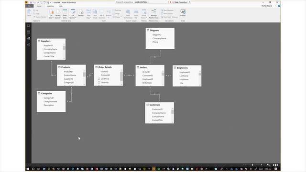The width and height of the screenshot is (306, 172).
Task: Select Description field in the Categories table
Action: pyautogui.click(x=49, y=105)
